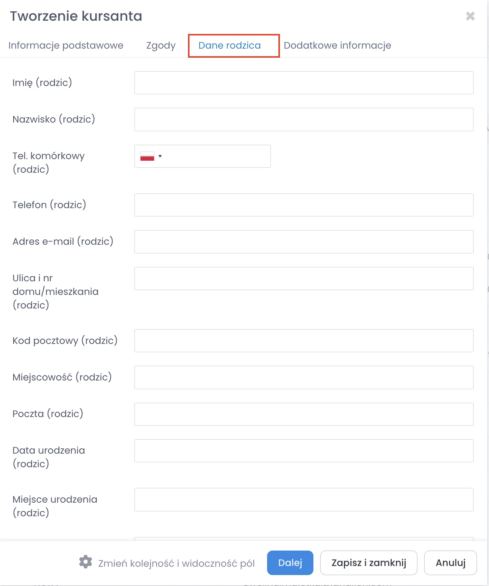The image size is (489, 586).
Task: Click into Tel. komórkowy (rodzic) number field
Action: tap(217, 156)
